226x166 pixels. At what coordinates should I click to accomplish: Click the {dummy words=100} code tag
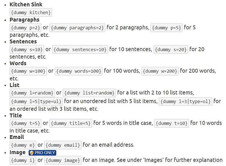[79, 71]
